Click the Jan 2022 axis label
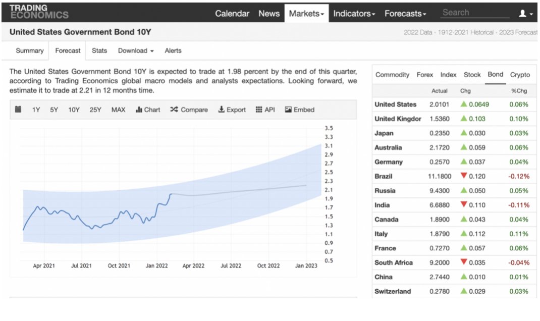This screenshot has height=321, width=540. pyautogui.click(x=156, y=266)
